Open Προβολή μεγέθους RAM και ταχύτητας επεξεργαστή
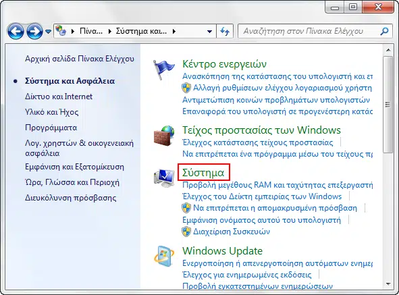Image resolution: width=399 pixels, height=295 pixels. pyautogui.click(x=277, y=184)
